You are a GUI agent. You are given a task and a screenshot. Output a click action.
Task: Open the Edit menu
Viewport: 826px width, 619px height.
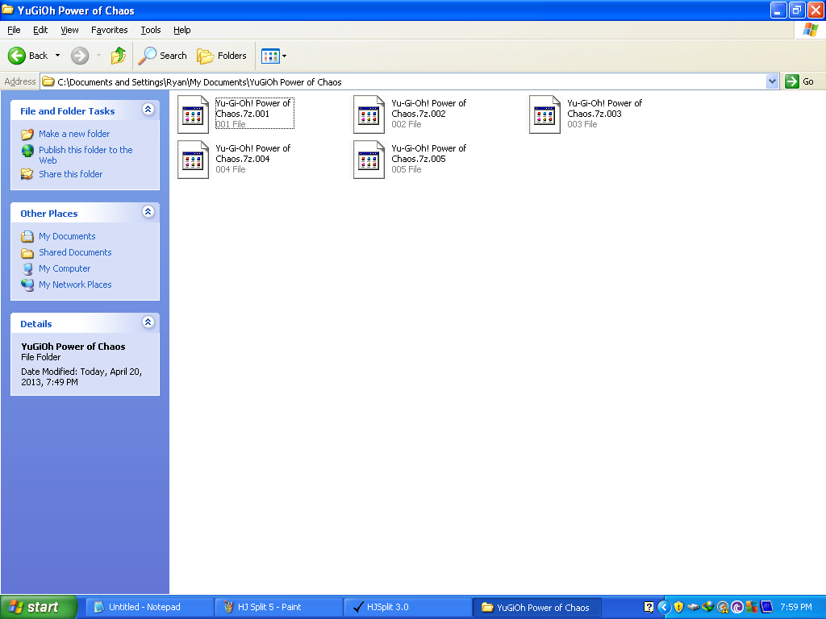(x=40, y=30)
